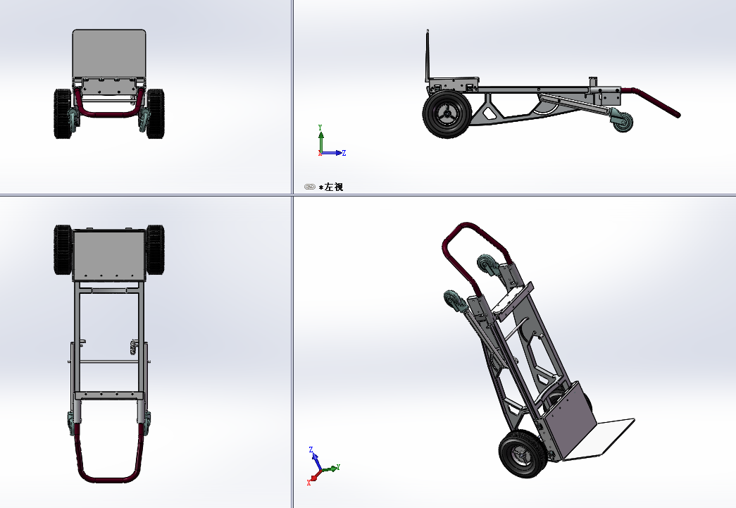Open the *左視 view orientation label
The height and width of the screenshot is (508, 736).
(331, 187)
